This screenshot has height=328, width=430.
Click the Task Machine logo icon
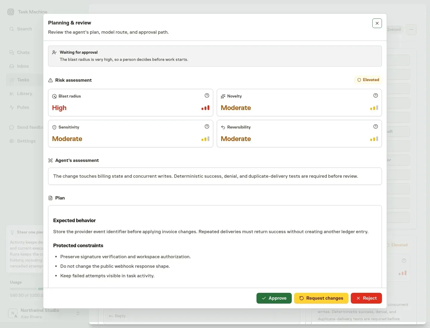click(11, 12)
